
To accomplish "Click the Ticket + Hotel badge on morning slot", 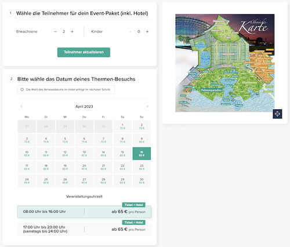I will point(133,205).
